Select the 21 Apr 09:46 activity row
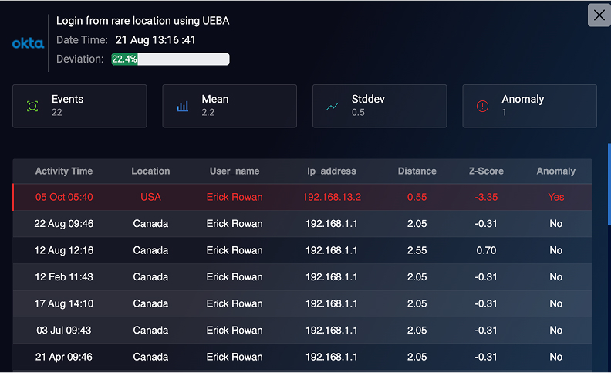The image size is (611, 373). click(x=302, y=357)
